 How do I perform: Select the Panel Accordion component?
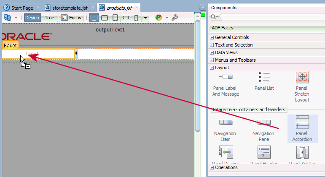coord(302,129)
